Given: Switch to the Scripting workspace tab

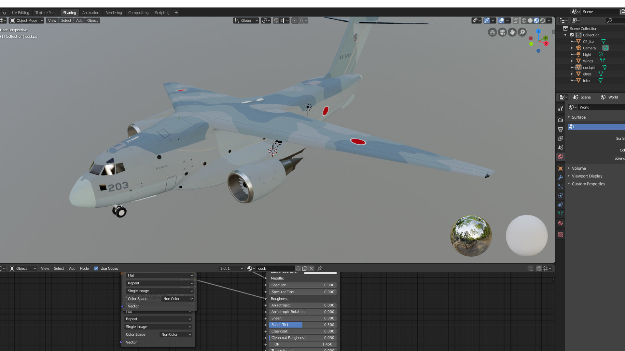Looking at the screenshot, I should pyautogui.click(x=162, y=13).
